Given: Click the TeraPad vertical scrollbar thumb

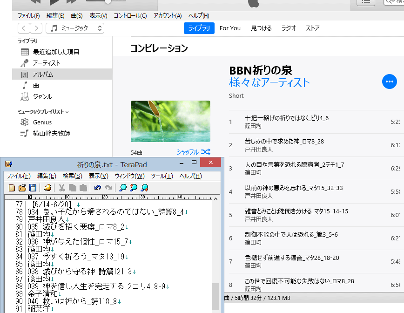Looking at the screenshot, I should (215, 296).
